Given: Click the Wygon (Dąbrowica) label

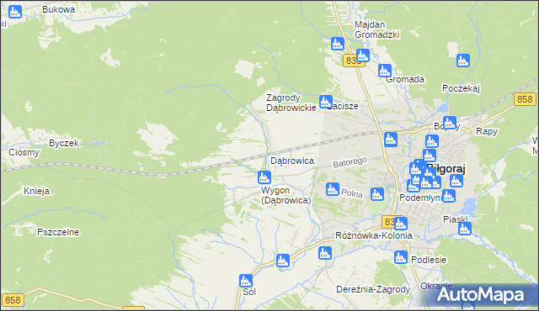Looking at the screenshot, I should click(286, 195).
